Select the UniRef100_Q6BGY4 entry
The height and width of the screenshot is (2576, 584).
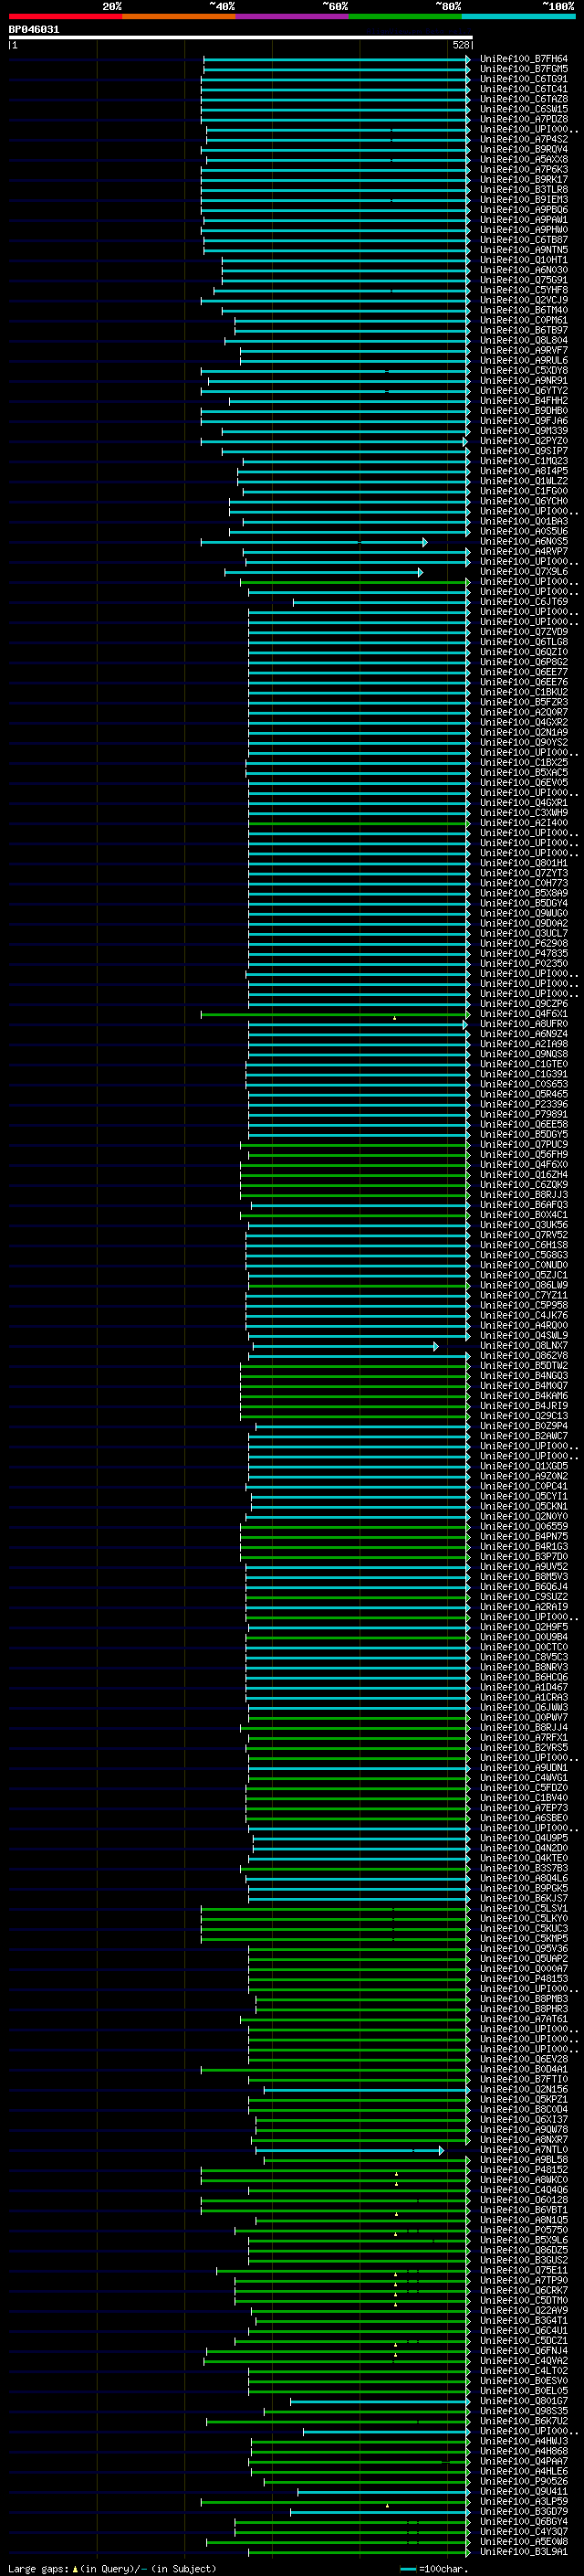(x=523, y=2522)
